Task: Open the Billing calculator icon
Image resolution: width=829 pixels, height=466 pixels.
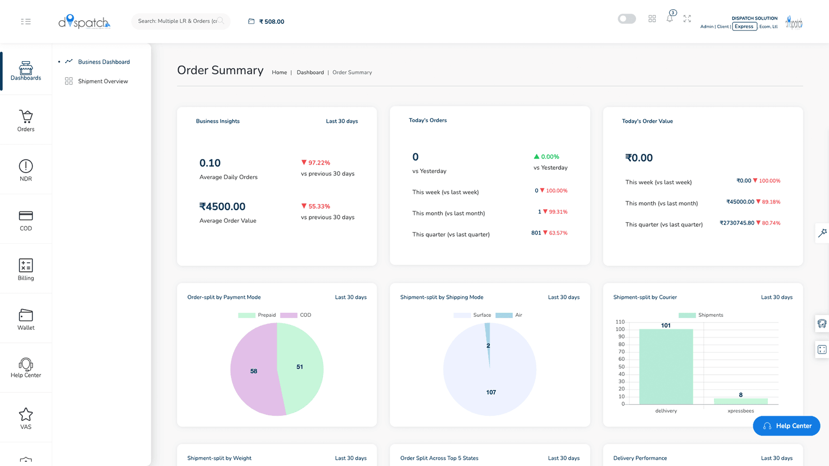Action: (x=26, y=265)
